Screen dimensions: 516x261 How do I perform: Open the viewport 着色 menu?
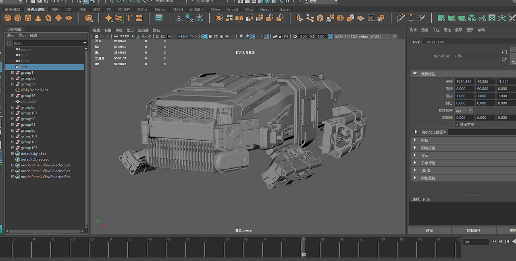coord(108,30)
